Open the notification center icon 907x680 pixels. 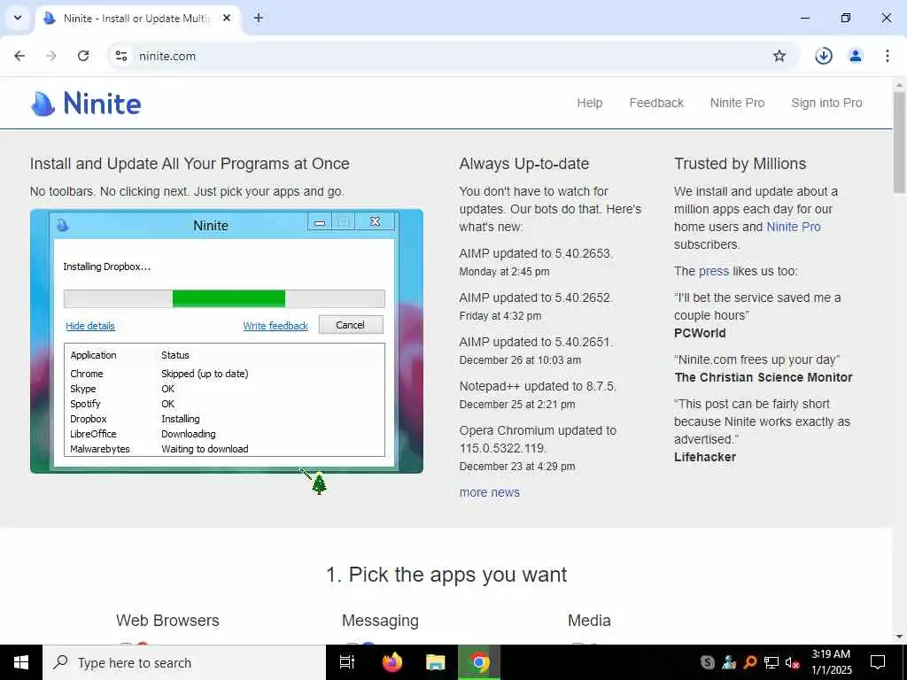coord(878,662)
